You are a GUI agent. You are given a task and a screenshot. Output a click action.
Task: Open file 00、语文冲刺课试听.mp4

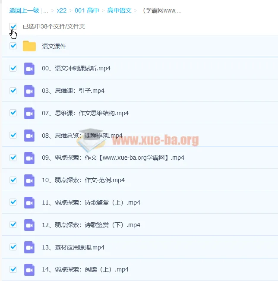point(76,69)
